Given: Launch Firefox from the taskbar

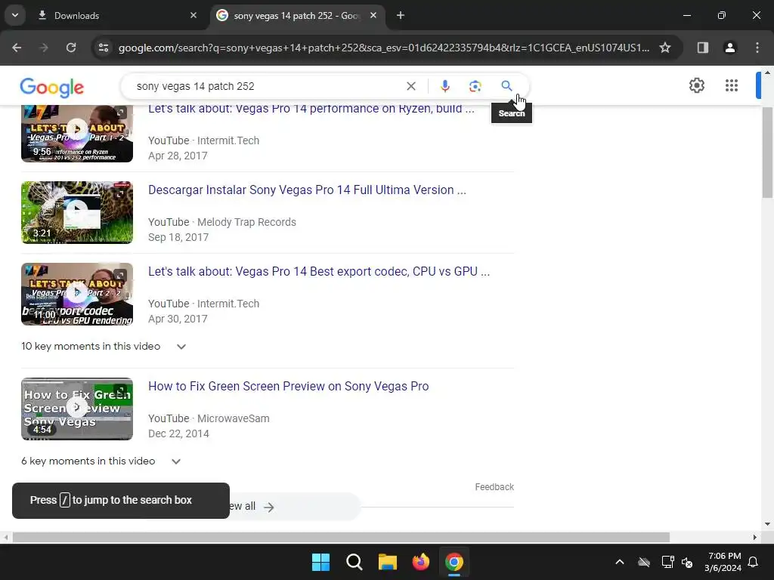Looking at the screenshot, I should [x=420, y=562].
